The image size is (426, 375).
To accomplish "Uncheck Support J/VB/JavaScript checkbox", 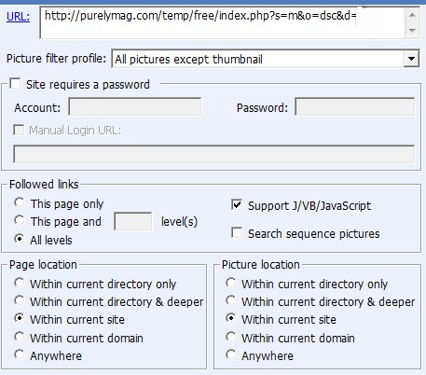I will [x=237, y=205].
